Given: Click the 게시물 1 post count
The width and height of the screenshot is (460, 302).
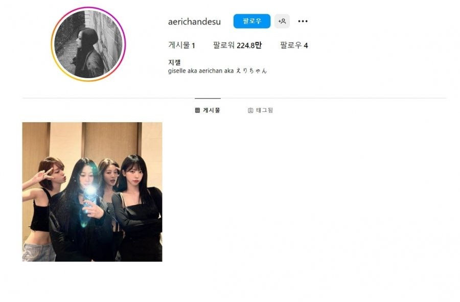Looking at the screenshot, I should coord(181,45).
